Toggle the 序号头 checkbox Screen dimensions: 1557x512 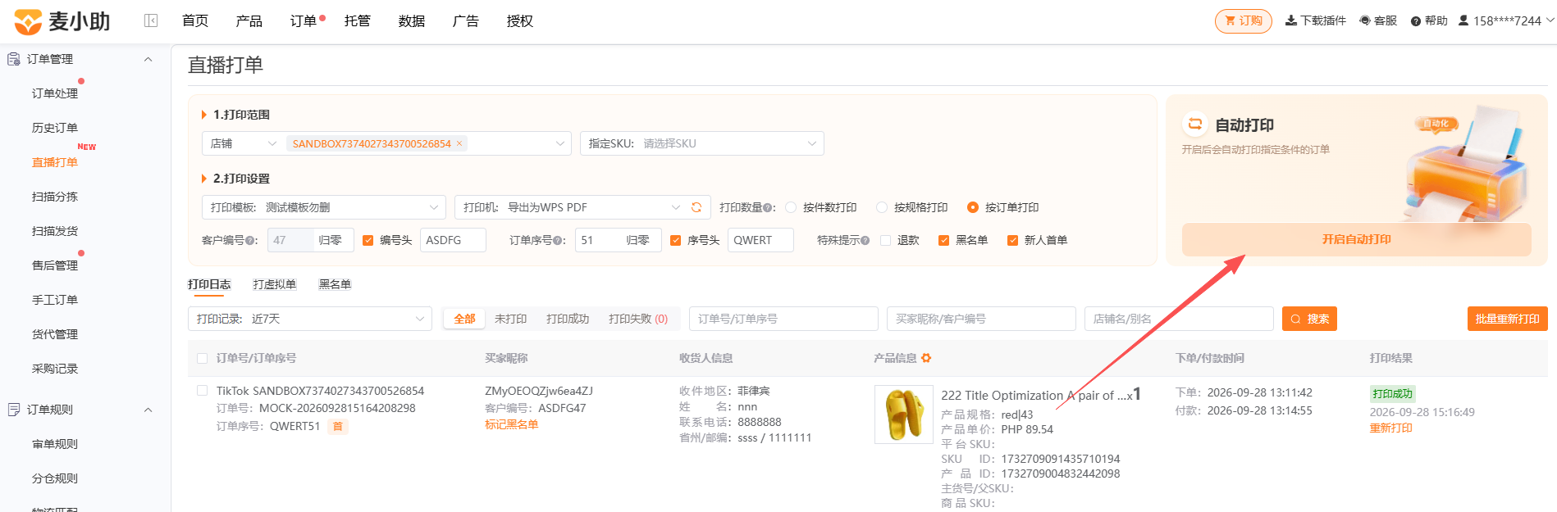[676, 240]
